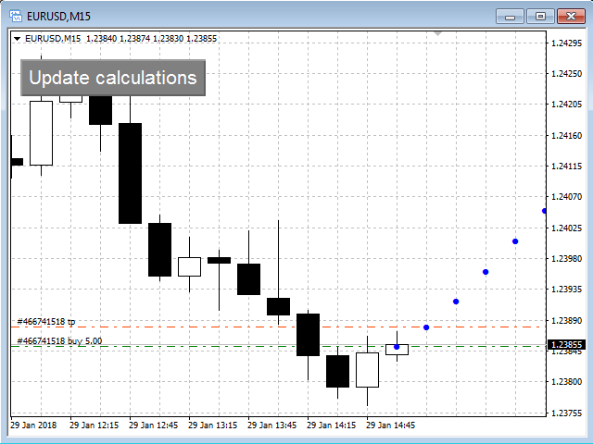Click the 1.23980 price scale label
Viewport: 593px width, 444px height.
pyautogui.click(x=566, y=259)
